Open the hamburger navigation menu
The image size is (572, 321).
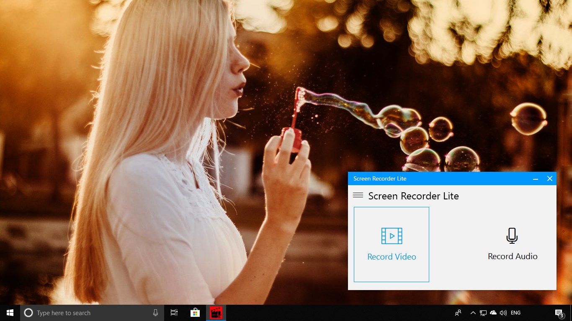(x=358, y=195)
